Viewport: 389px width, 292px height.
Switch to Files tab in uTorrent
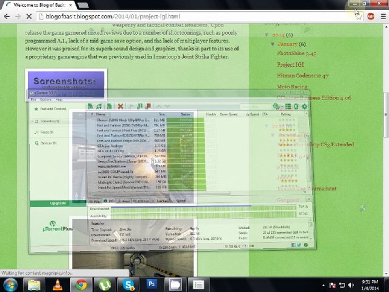click(94, 201)
